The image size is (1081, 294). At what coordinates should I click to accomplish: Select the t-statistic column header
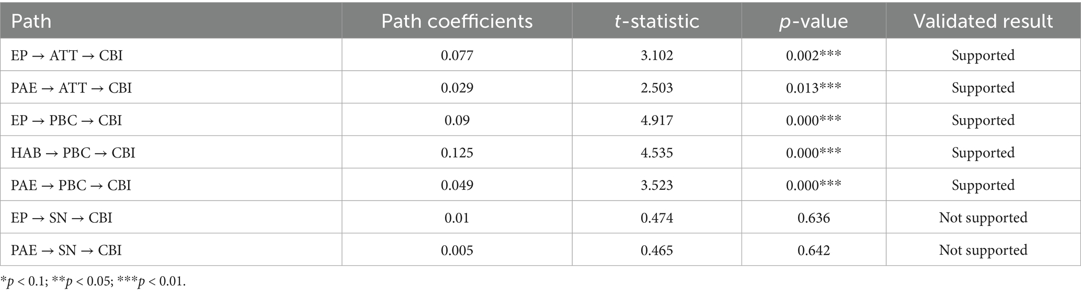pos(656,21)
